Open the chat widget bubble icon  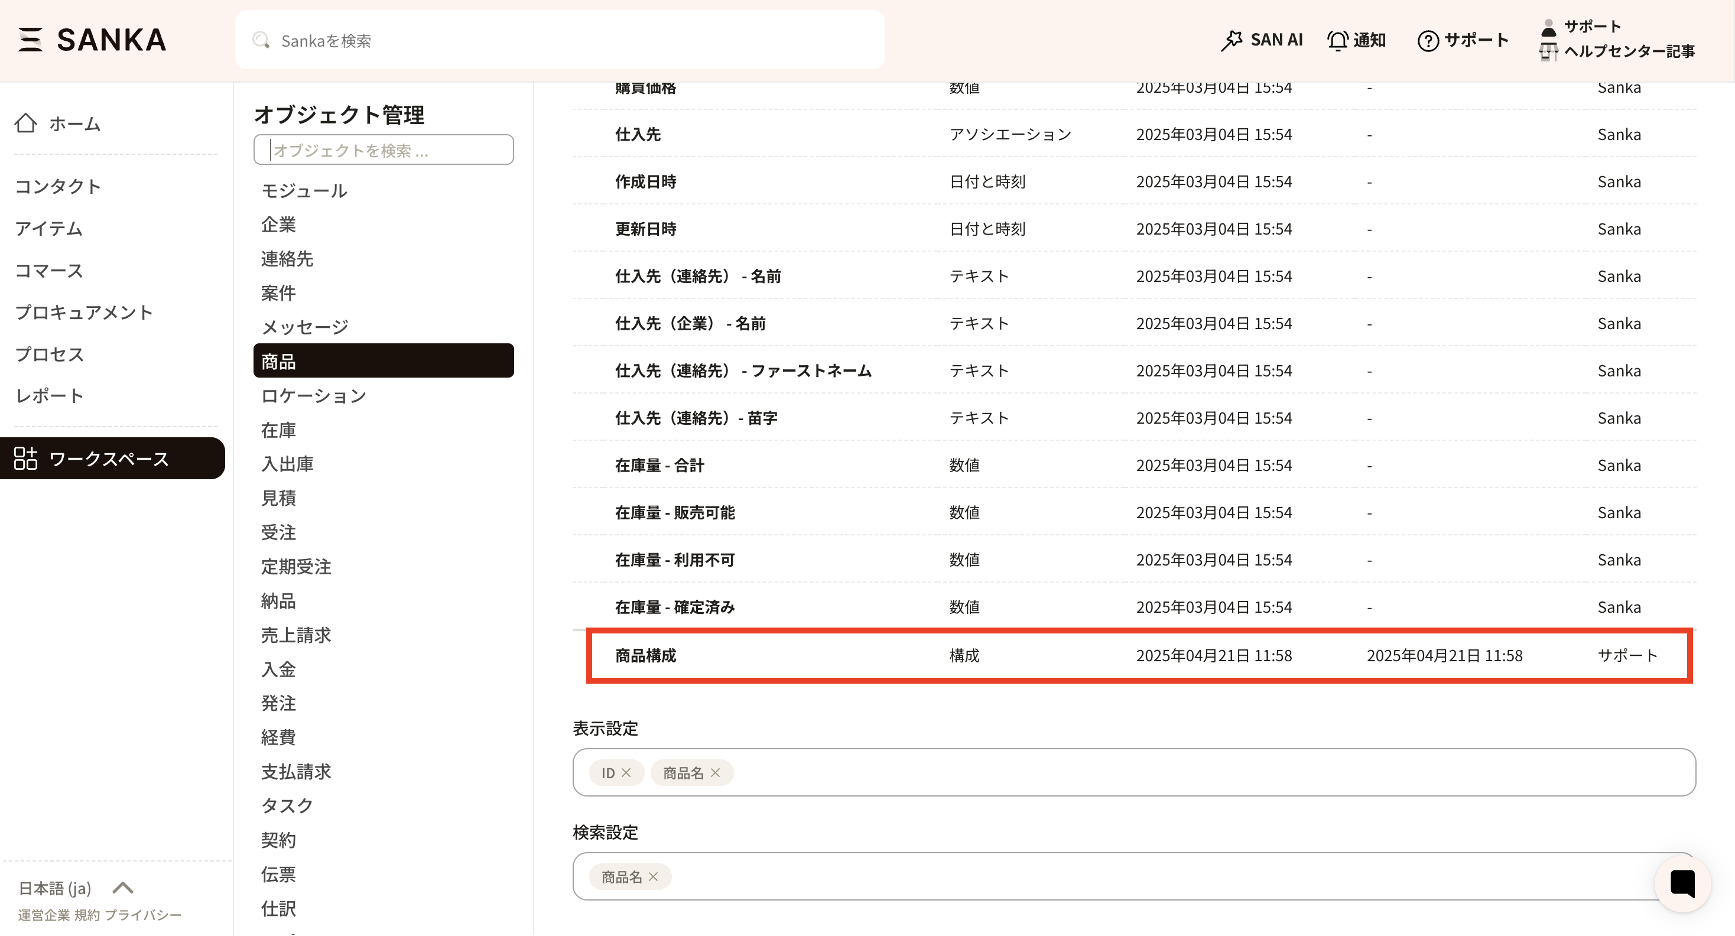(x=1682, y=883)
